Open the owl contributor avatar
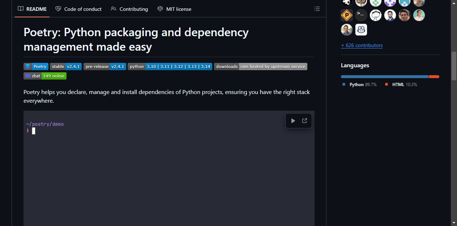This screenshot has width=457, height=226. tap(361, 3)
